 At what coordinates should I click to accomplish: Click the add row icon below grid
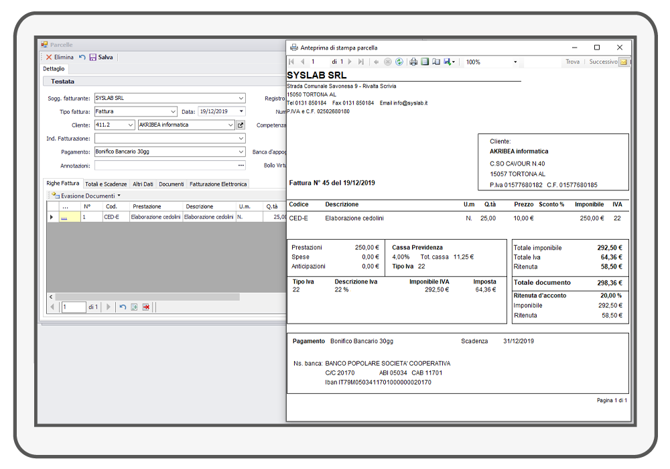coord(134,308)
